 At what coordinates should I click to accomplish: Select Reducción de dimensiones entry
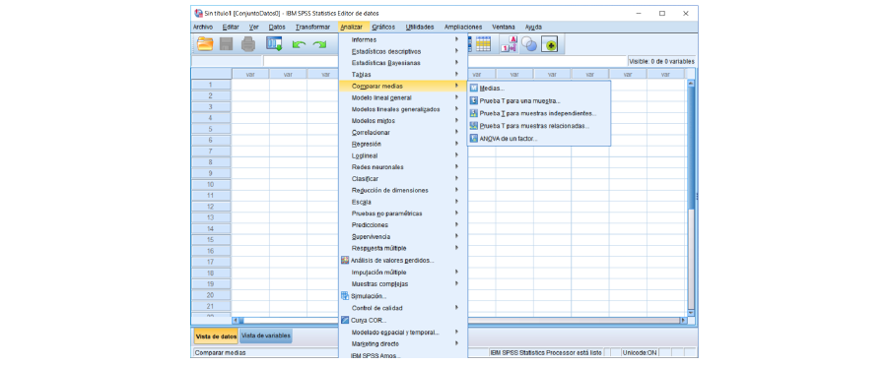click(403, 191)
